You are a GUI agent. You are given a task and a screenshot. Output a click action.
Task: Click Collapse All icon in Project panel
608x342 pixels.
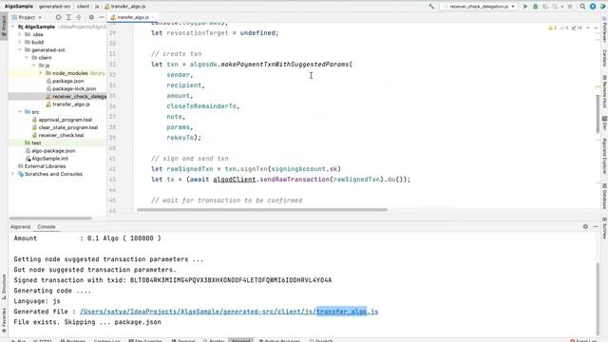79,17
